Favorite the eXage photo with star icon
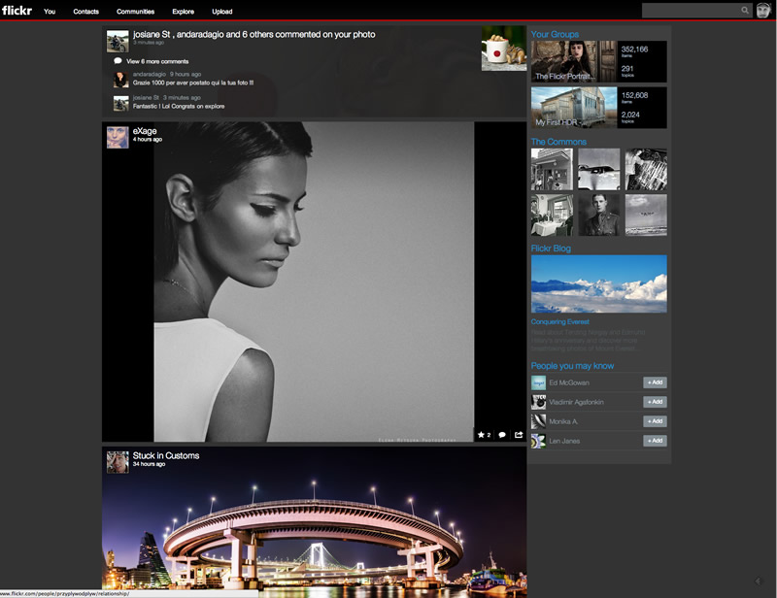This screenshot has width=777, height=598. tap(482, 435)
